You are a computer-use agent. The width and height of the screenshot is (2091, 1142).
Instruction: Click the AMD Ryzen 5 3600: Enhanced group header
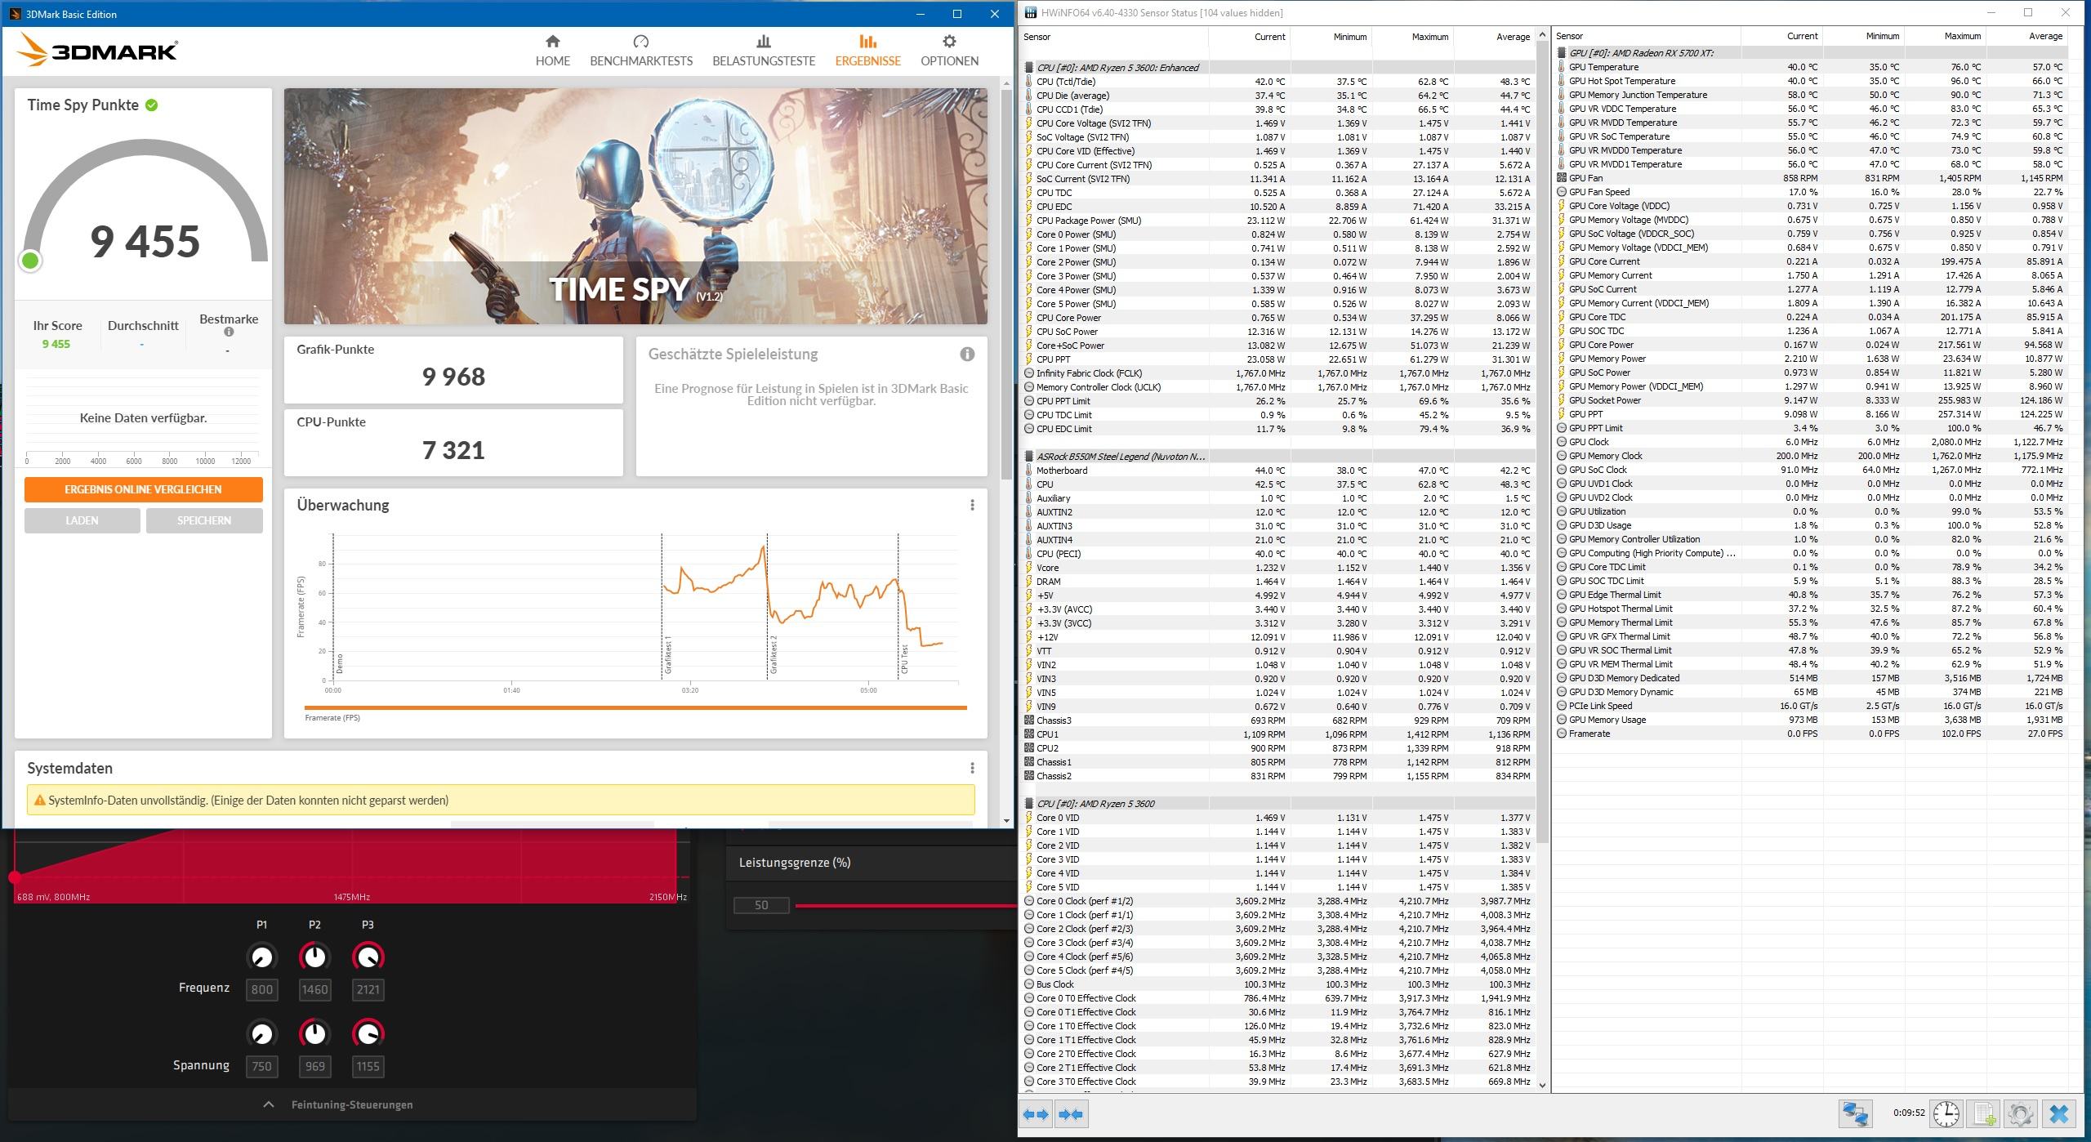coord(1278,68)
